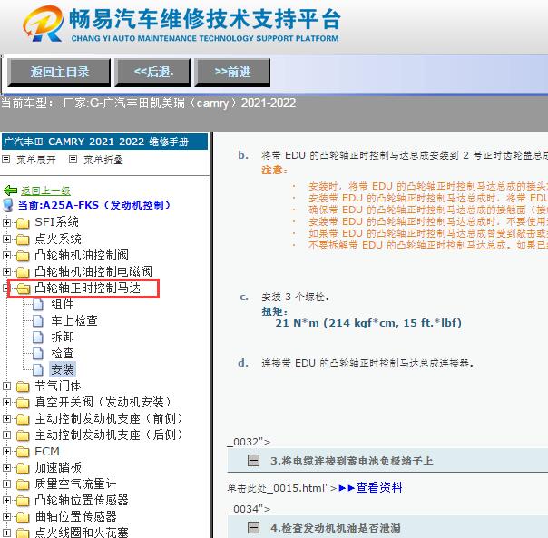This screenshot has width=548, height=538.
Task: Click the 菜单折叠 list icon
Action: coord(73,160)
